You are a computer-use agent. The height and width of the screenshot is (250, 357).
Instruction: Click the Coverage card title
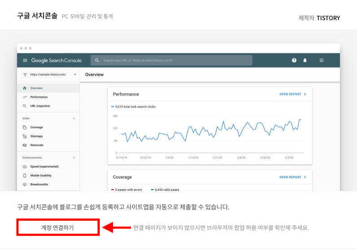pyautogui.click(x=122, y=177)
